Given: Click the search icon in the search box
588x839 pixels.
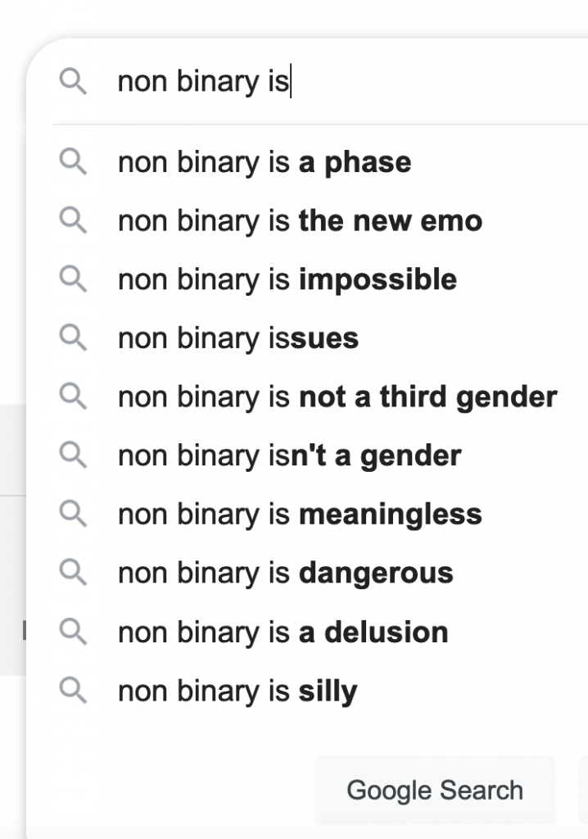Looking at the screenshot, I should coord(73,81).
